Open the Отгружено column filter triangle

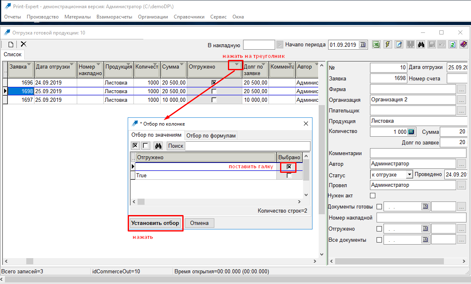(x=236, y=65)
